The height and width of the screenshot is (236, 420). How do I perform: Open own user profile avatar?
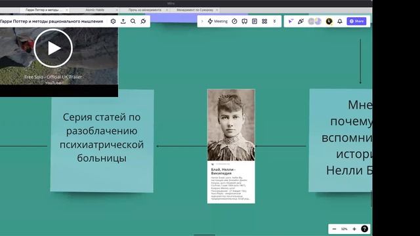coord(329,21)
